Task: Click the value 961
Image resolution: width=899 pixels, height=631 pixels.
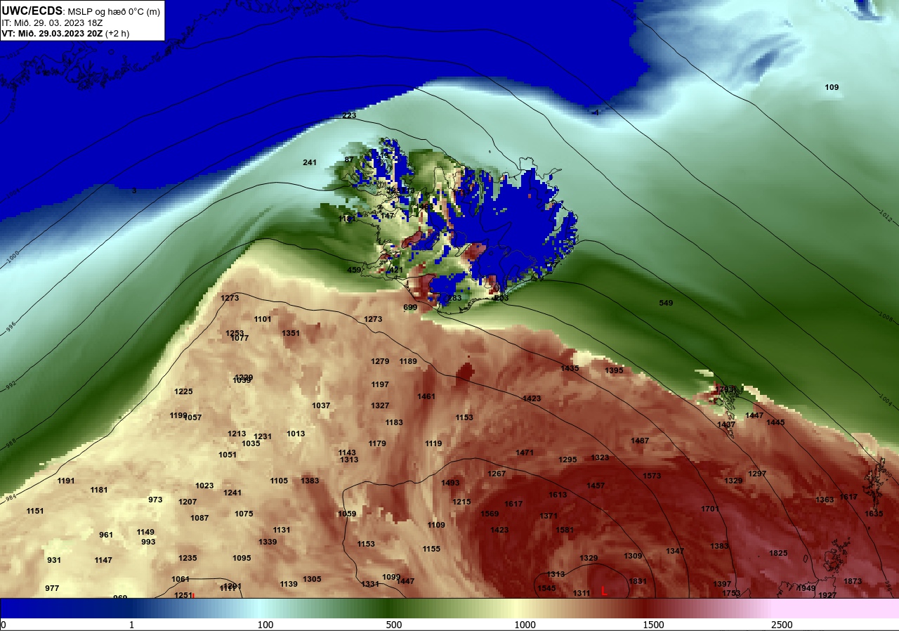Action: point(106,535)
